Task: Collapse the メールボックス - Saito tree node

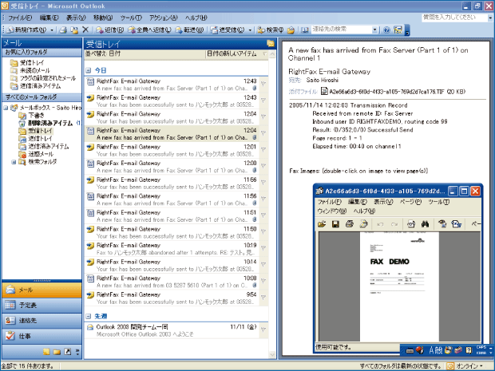Action: (x=6, y=108)
